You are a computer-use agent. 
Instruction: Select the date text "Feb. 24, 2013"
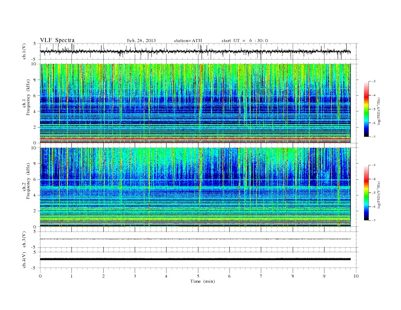pos(141,41)
